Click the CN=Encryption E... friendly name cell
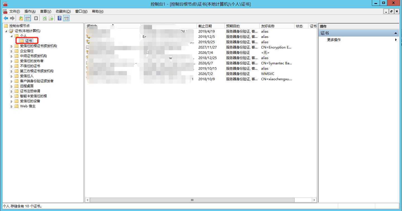Viewport: 402px width, 211px height. 276,47
